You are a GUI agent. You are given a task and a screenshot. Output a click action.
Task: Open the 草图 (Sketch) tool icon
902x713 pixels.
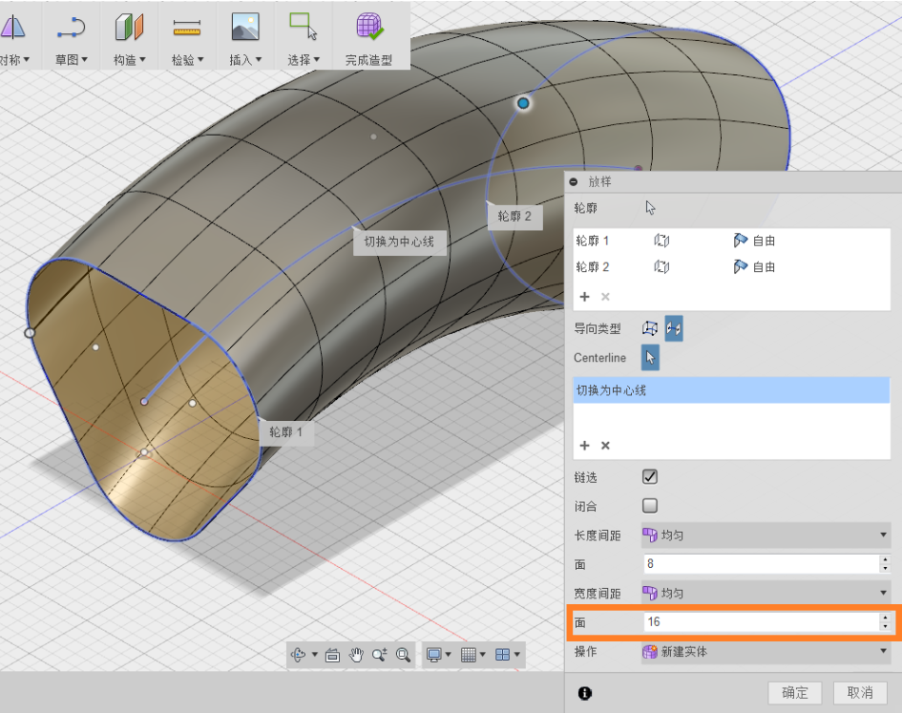pyautogui.click(x=71, y=29)
